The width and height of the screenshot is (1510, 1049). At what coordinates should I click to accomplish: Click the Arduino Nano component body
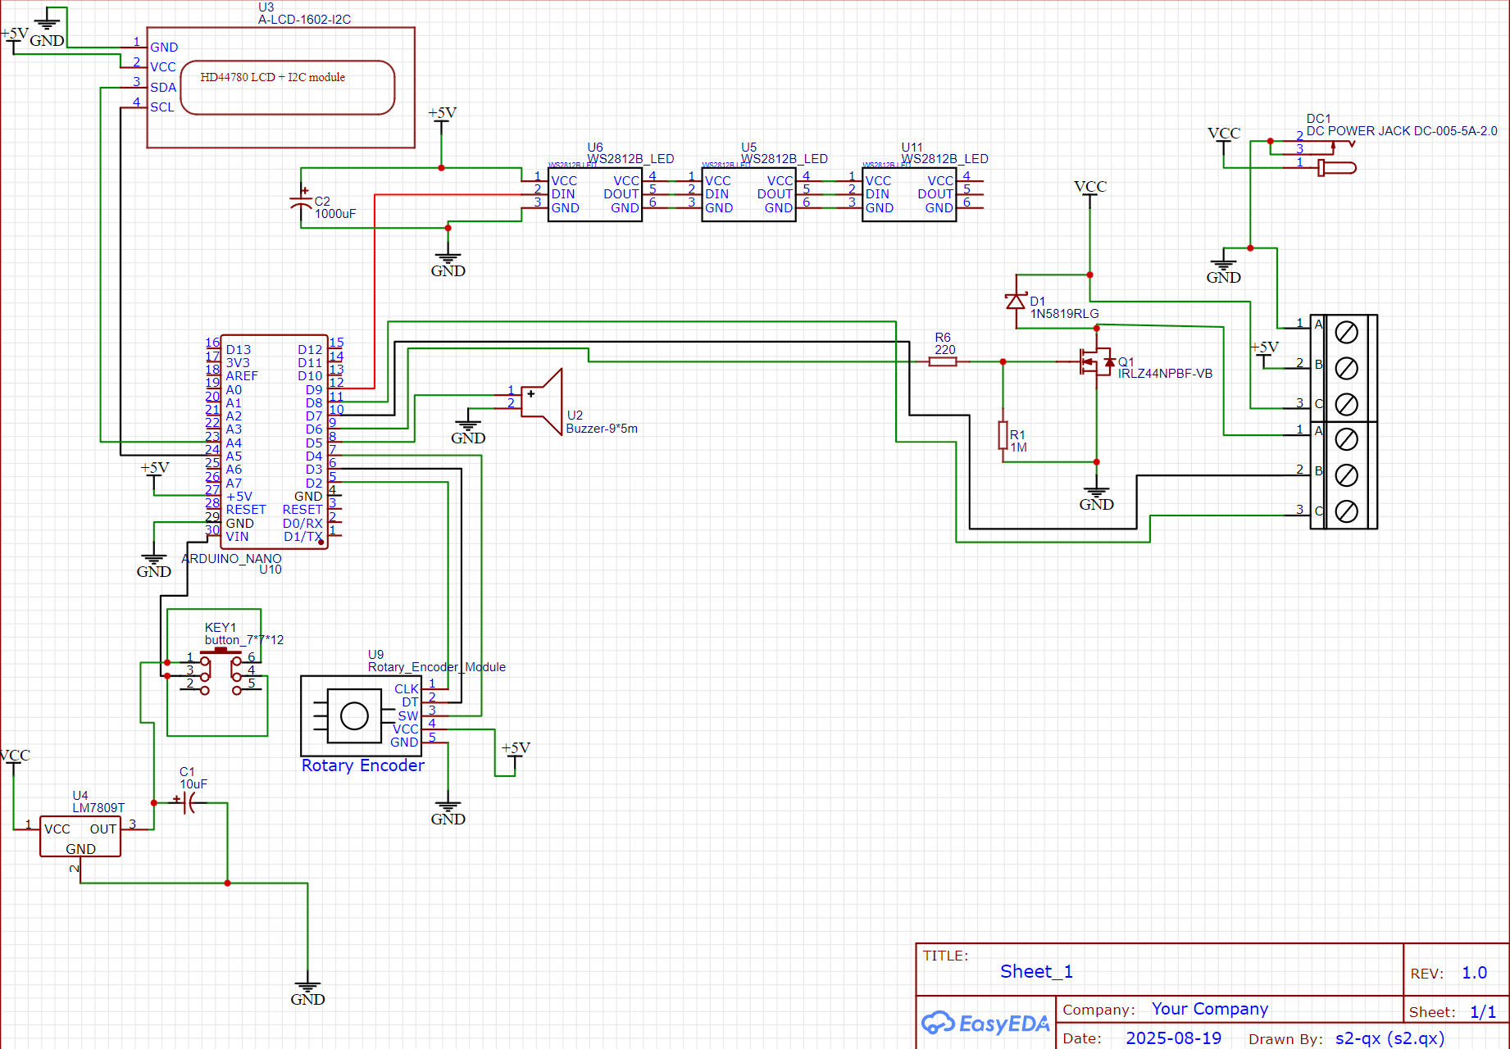click(x=274, y=442)
